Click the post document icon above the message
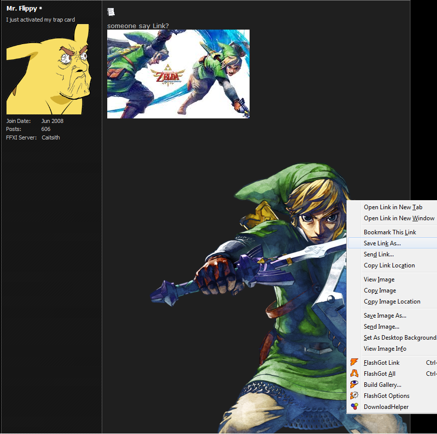Screen dimensions: 437x434 [111, 12]
